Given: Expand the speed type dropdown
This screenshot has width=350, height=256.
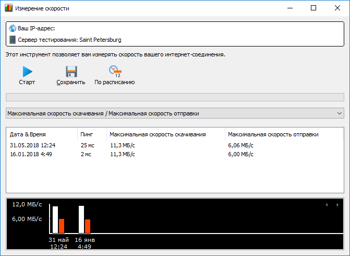Looking at the screenshot, I should coord(340,113).
